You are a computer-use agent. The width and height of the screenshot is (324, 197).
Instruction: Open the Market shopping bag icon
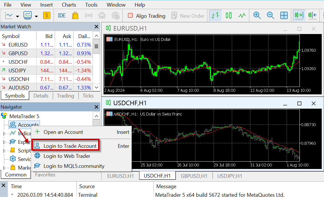tap(75, 16)
